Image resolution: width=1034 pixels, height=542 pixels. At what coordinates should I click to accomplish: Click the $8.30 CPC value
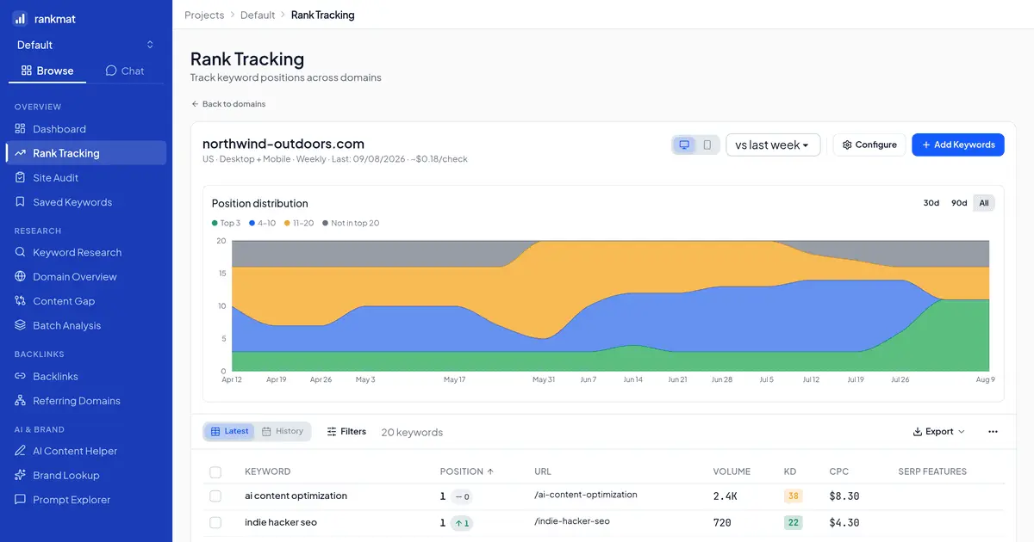[x=844, y=496]
